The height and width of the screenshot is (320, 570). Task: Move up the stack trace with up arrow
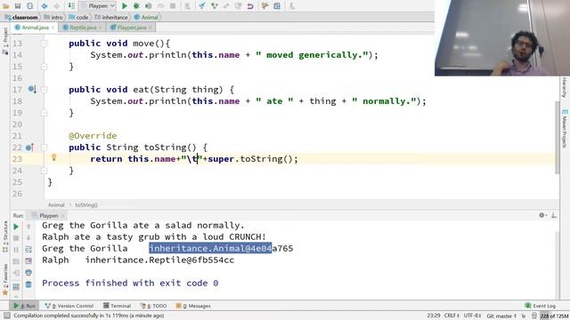[28, 227]
